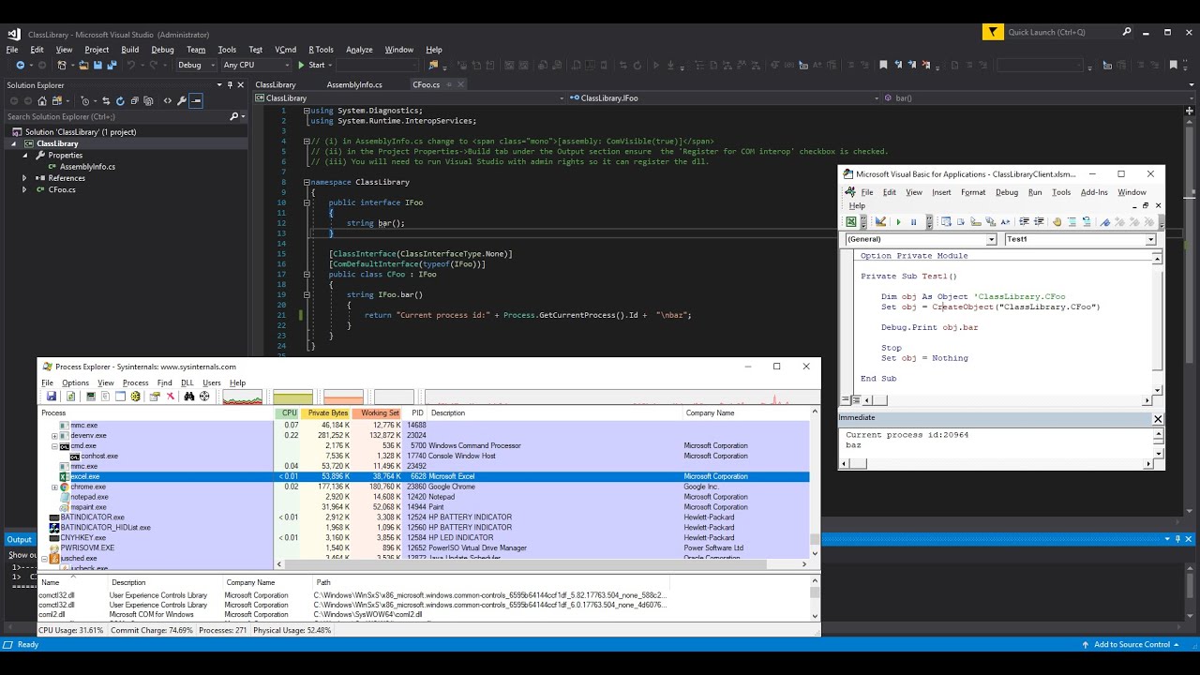Viewport: 1200px width, 675px height.
Task: Close the Immediate window pane in VBA
Action: [x=1158, y=418]
